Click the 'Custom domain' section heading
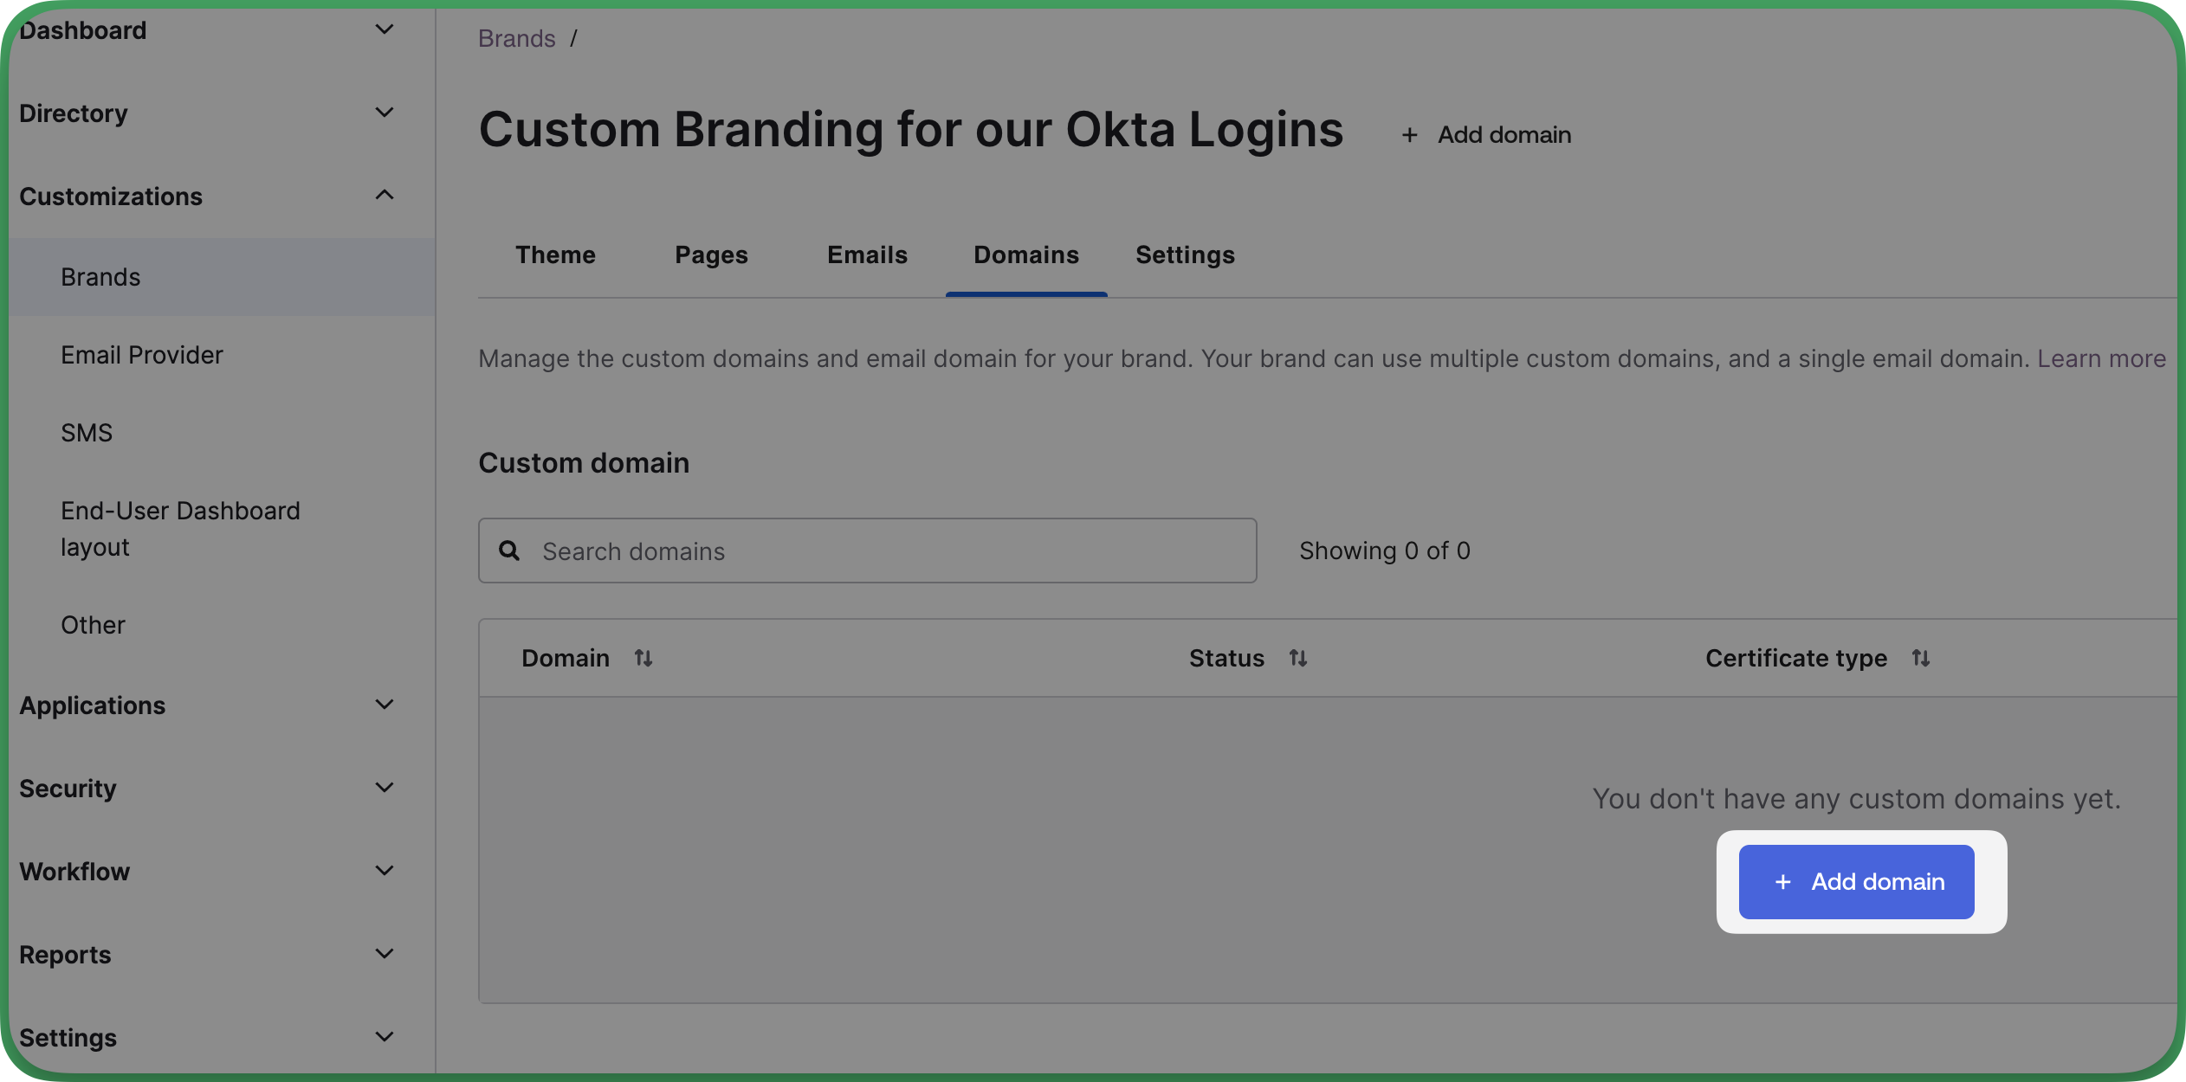 coord(584,463)
